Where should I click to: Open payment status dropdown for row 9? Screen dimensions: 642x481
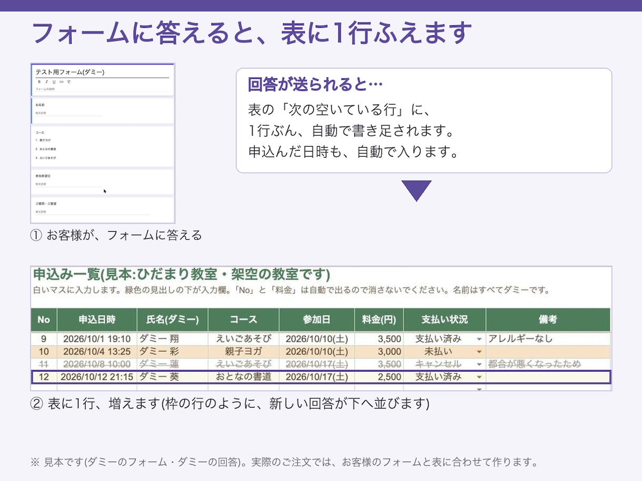pos(479,339)
